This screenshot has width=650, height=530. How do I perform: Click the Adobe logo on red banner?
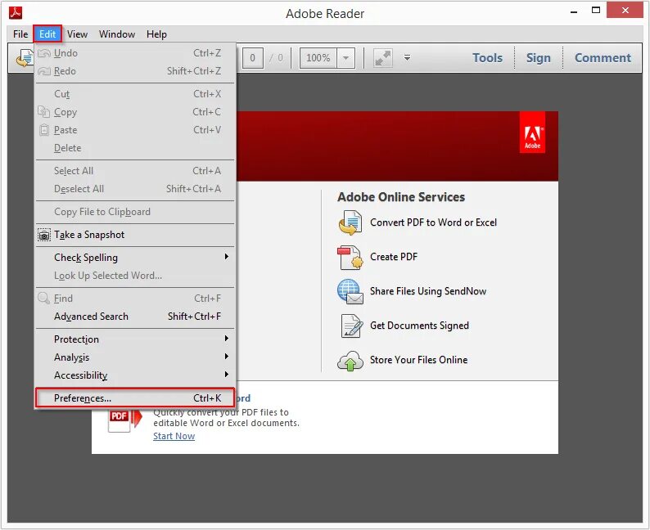(x=532, y=133)
